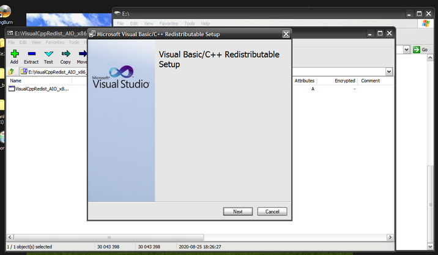This screenshot has width=438, height=255.
Task: Click horizontal scrollbar left arrow in 7-Zip
Action: (10, 237)
